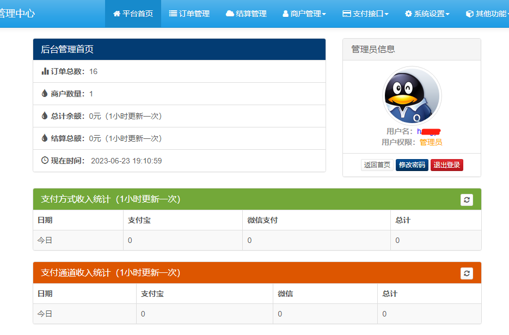Viewport: 509px width, 335px height.
Task: Click the 返回首页 button
Action: (377, 165)
